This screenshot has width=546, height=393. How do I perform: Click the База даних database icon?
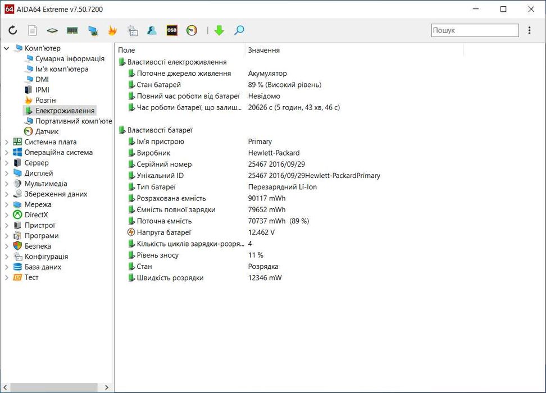17,267
